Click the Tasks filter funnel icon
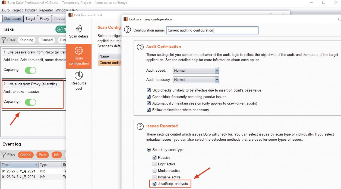The image size is (341, 189). pyautogui.click(x=4, y=40)
